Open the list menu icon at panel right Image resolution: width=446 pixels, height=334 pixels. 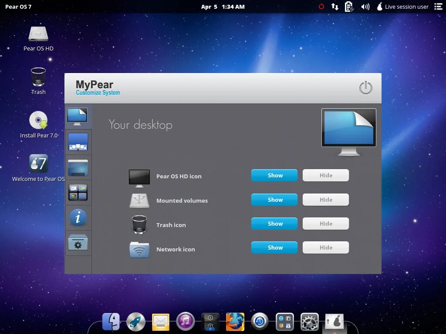tap(438, 7)
